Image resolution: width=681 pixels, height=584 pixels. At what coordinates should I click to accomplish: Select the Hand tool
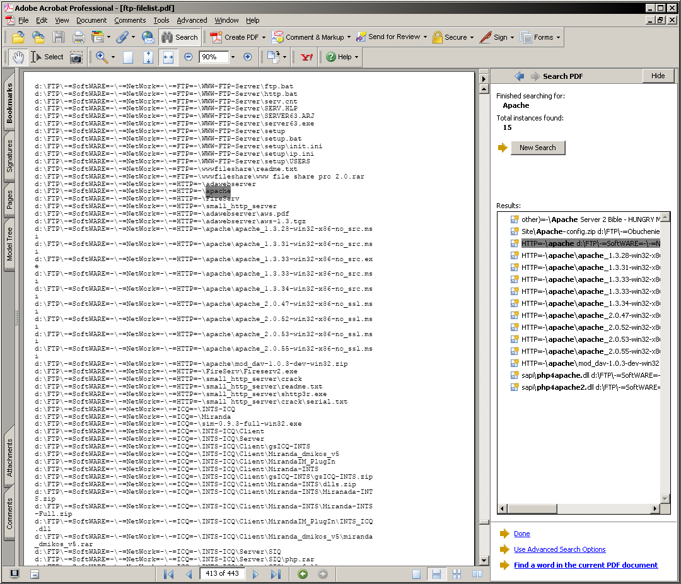point(18,57)
